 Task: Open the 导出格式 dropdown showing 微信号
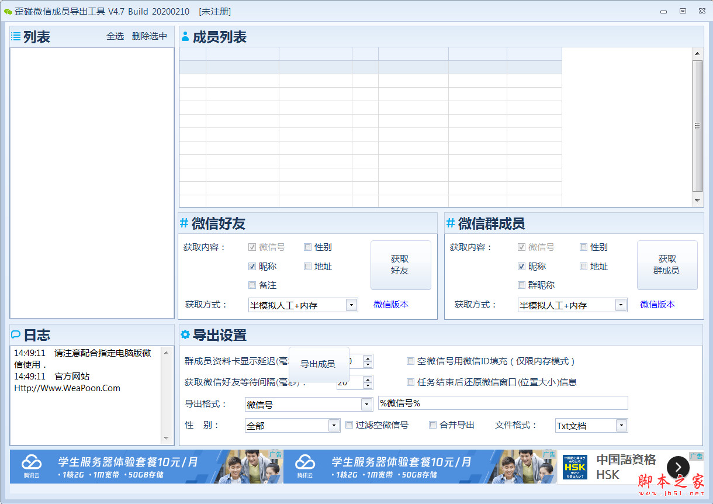pyautogui.click(x=368, y=404)
